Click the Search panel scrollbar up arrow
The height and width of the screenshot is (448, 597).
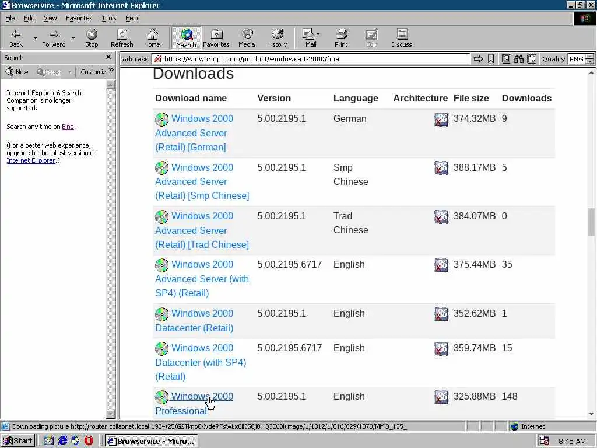click(111, 85)
